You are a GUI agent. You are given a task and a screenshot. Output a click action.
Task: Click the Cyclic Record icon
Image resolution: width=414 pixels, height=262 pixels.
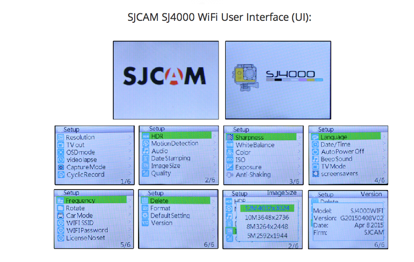(61, 175)
